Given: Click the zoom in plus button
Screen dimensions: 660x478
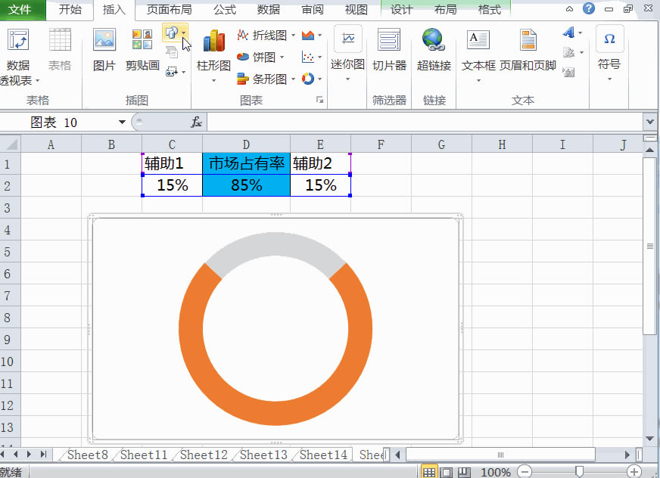Looking at the screenshot, I should [x=634, y=472].
